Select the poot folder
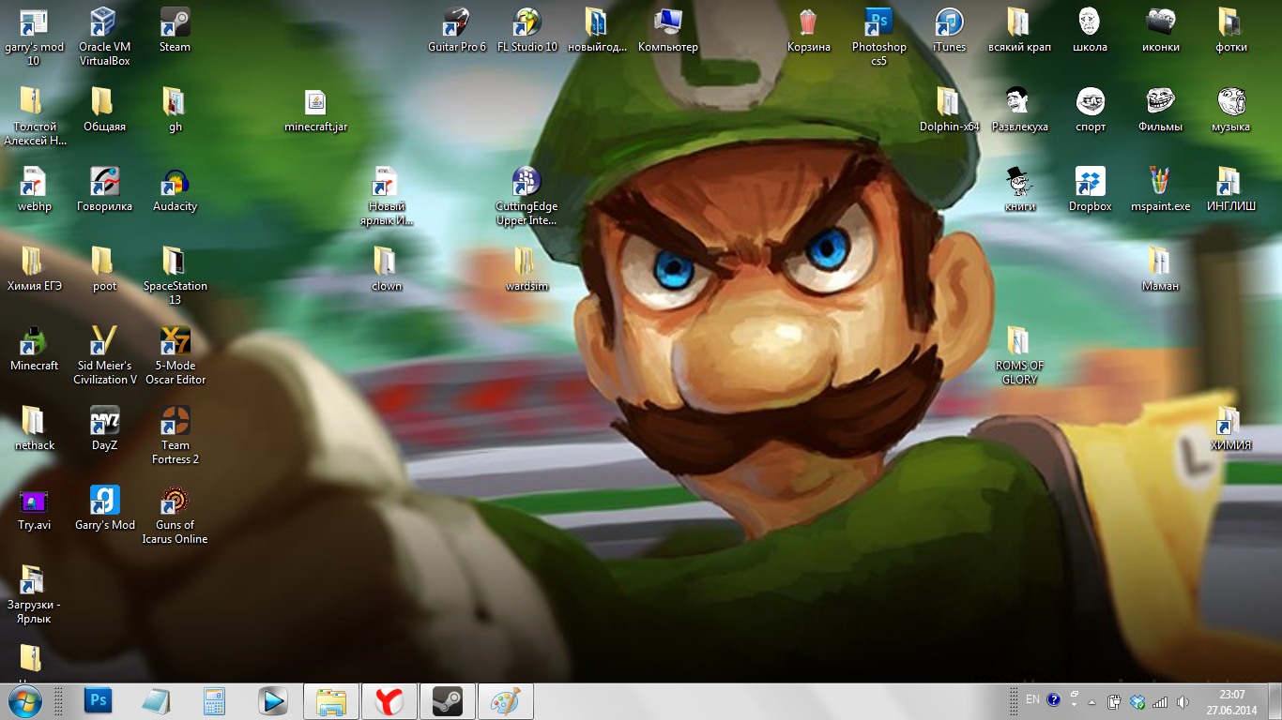Viewport: 1282px width, 720px height. [104, 269]
